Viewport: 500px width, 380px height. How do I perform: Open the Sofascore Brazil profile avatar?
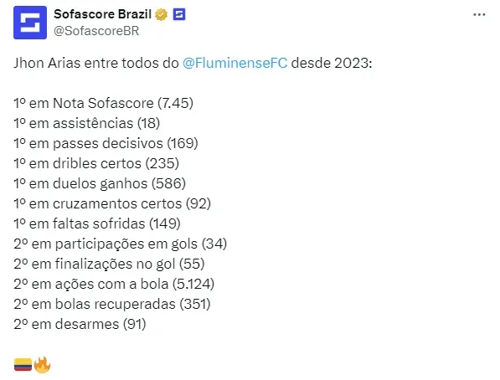(30, 23)
